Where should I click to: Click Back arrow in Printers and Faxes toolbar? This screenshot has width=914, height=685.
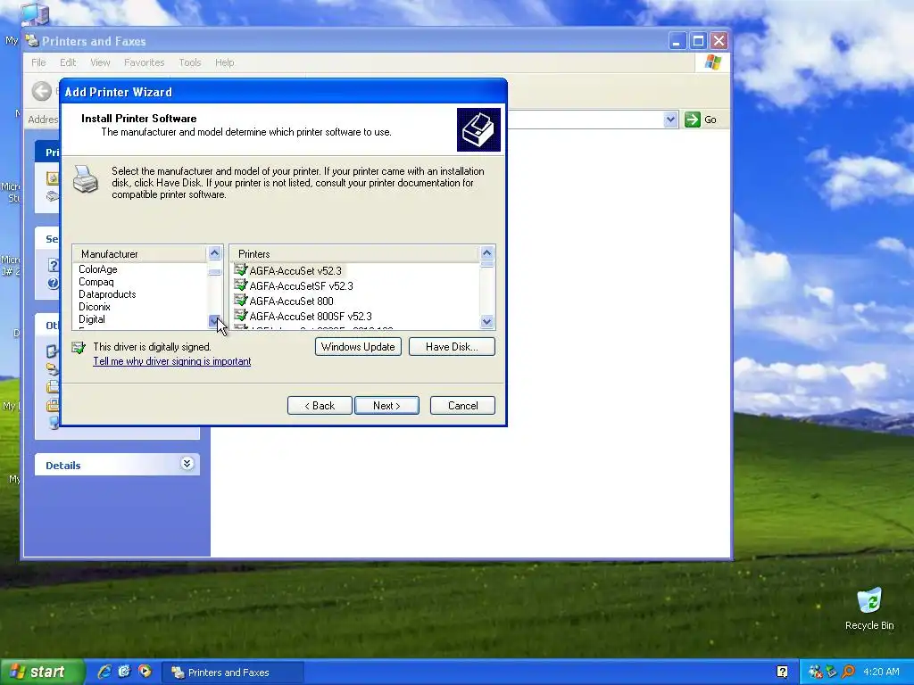pos(41,91)
